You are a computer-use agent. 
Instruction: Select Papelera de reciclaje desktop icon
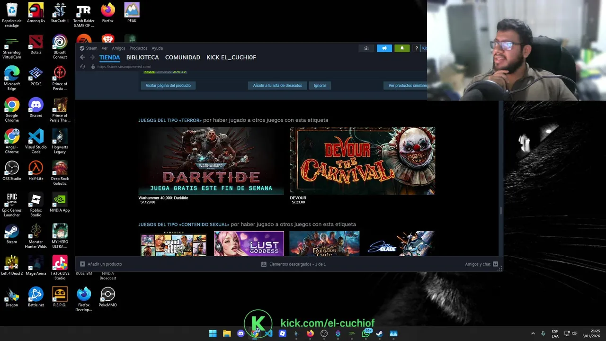12,15
